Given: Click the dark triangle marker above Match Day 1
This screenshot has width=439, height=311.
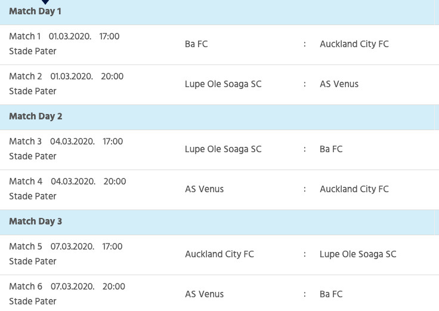Looking at the screenshot, I should tap(45, 2).
